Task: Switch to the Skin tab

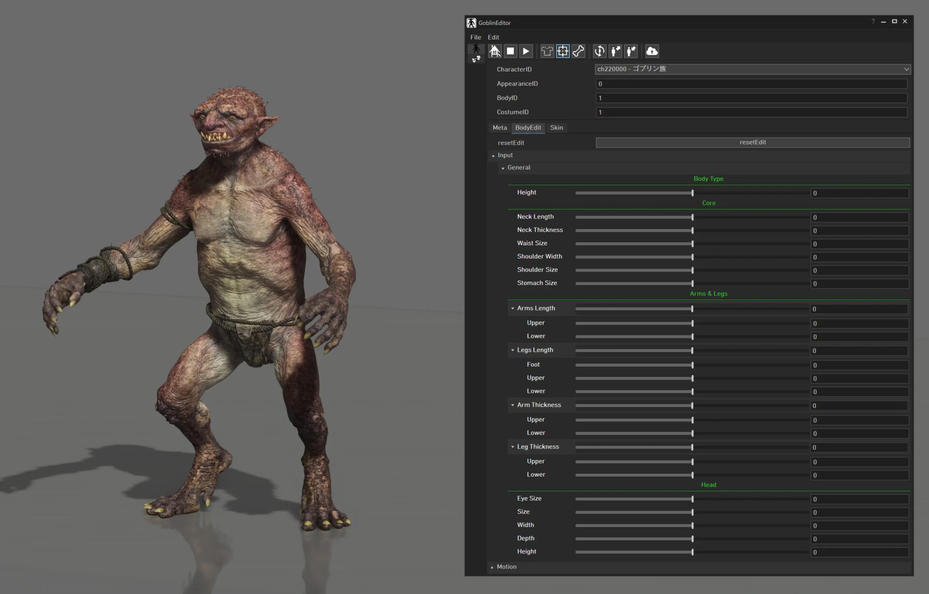Action: click(x=556, y=128)
